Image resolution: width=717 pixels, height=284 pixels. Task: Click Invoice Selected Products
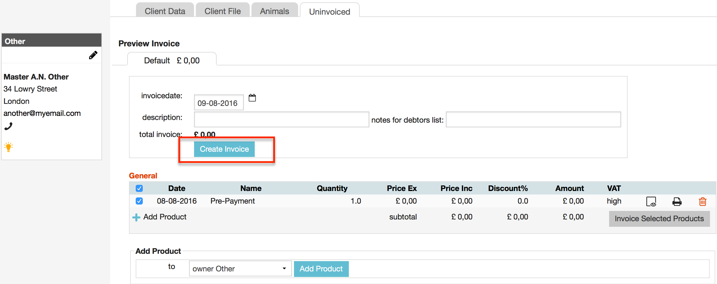659,219
